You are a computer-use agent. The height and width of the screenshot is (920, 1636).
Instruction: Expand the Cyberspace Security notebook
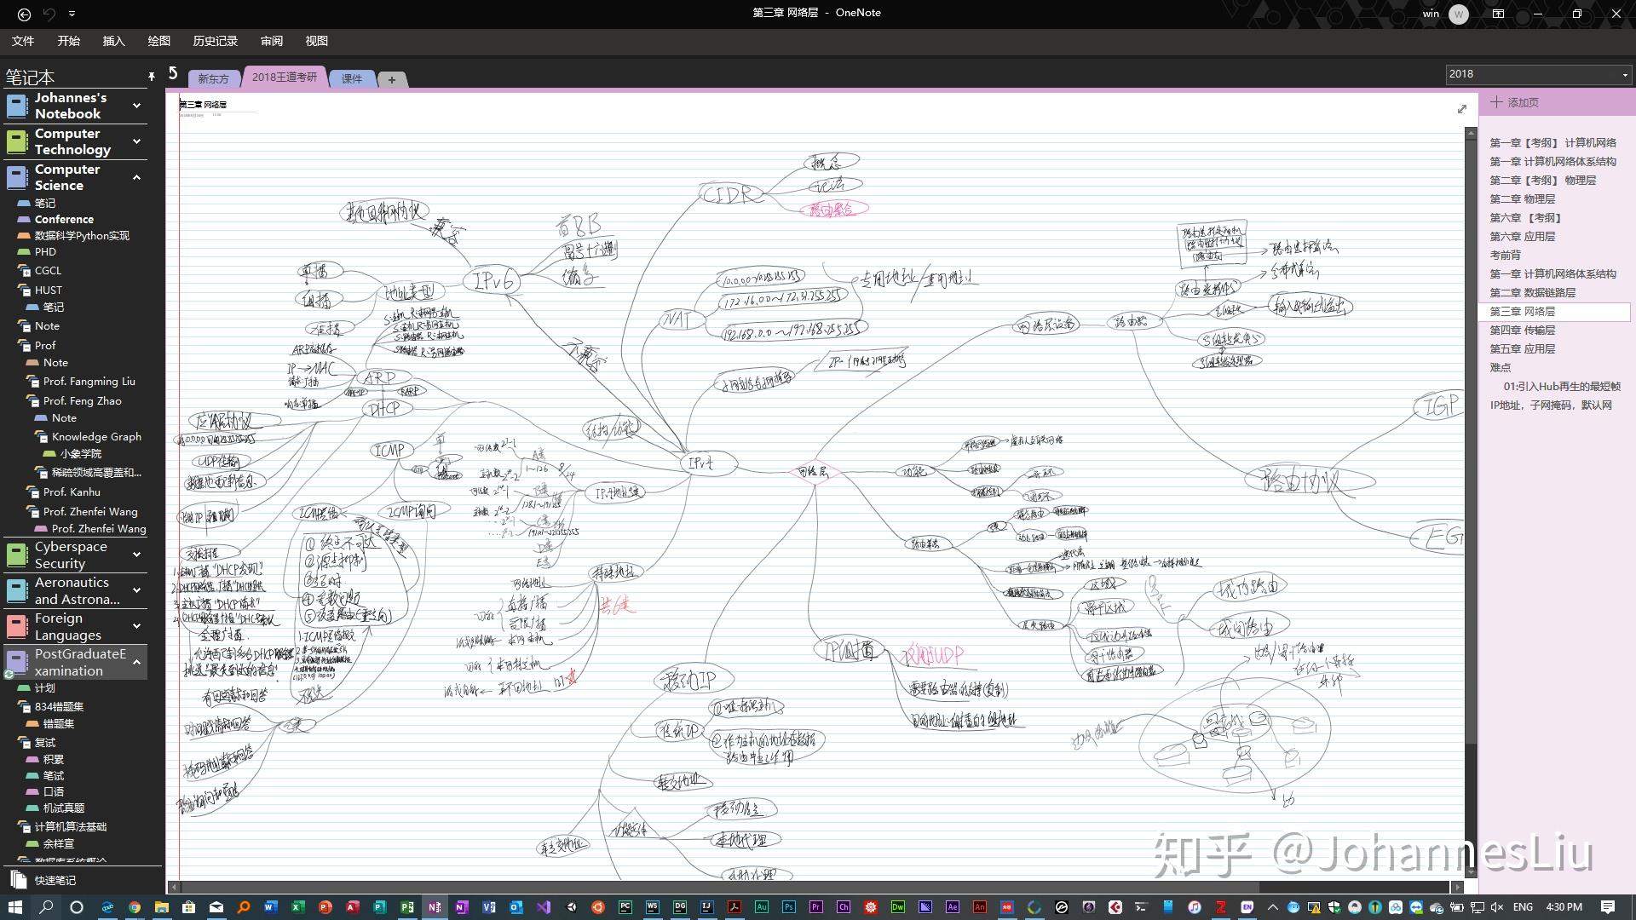[136, 555]
